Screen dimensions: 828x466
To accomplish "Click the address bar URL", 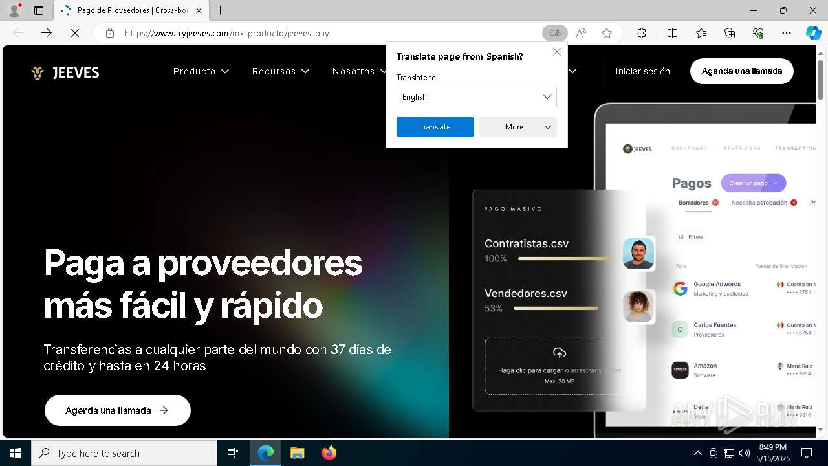I will [227, 33].
